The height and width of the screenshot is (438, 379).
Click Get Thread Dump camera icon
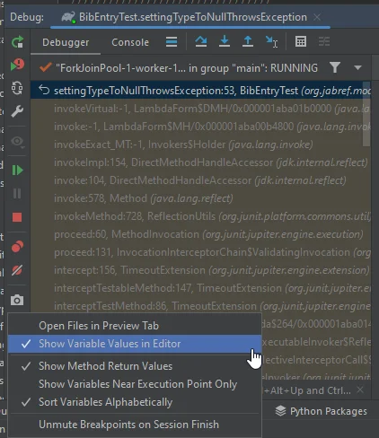17,300
